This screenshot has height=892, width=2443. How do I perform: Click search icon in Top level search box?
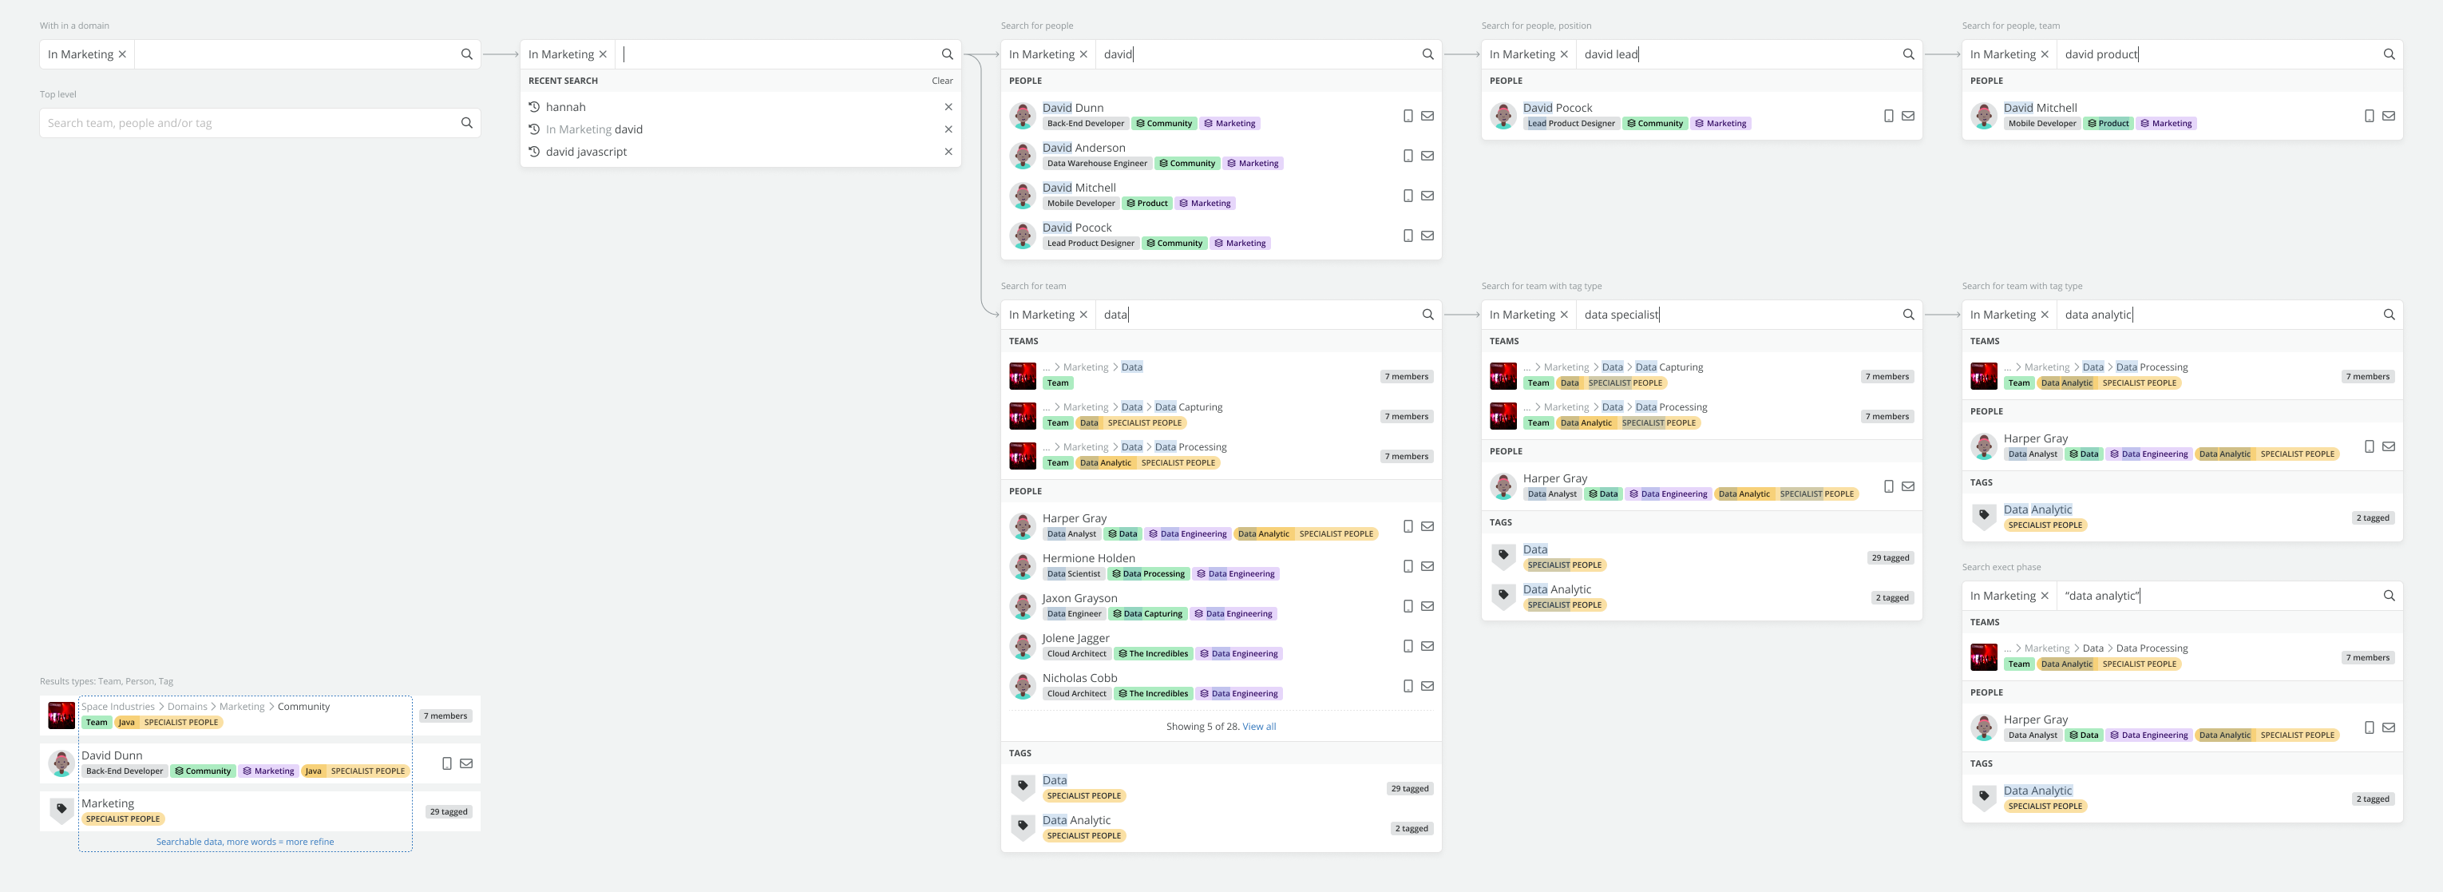click(465, 123)
